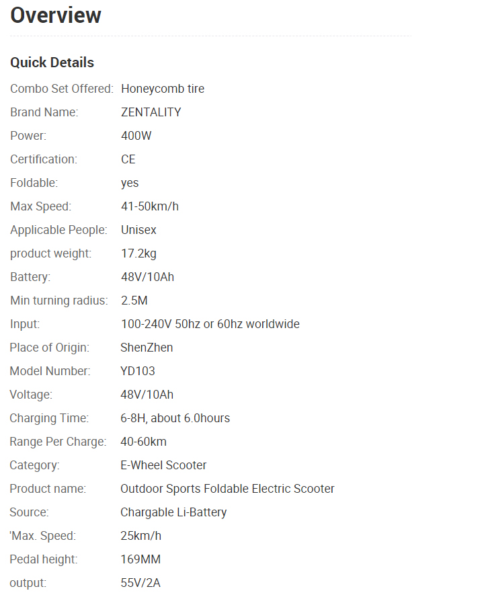
Task: Click the Overview heading
Action: click(x=56, y=15)
